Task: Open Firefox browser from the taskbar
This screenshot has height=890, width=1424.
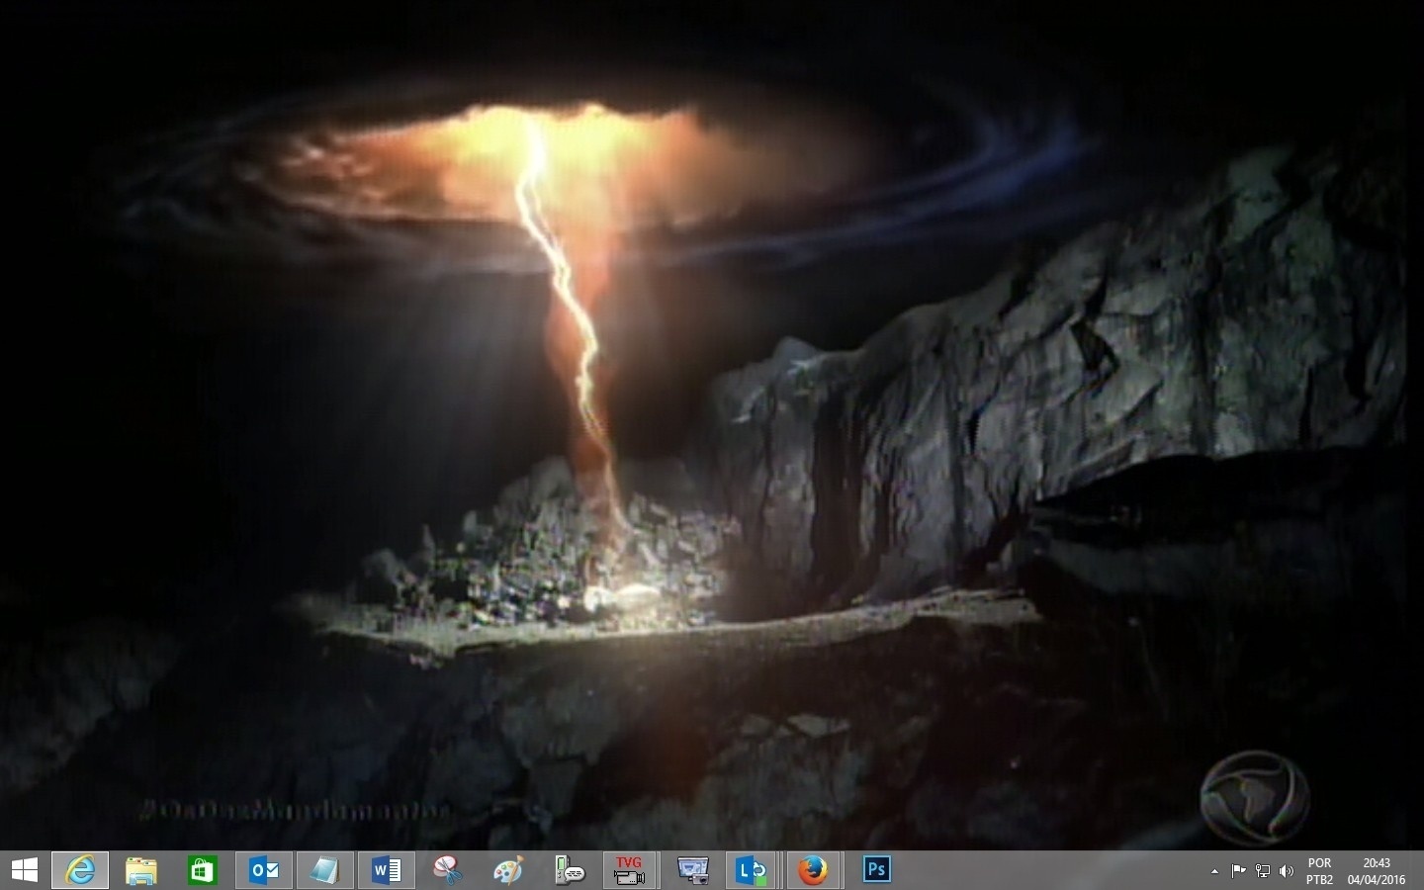Action: [x=813, y=870]
